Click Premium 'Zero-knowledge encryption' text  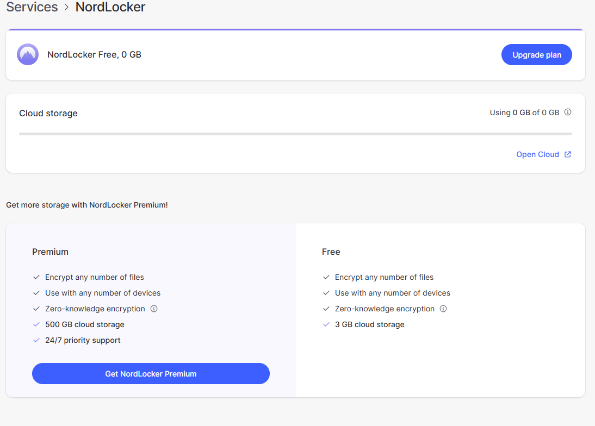pyautogui.click(x=95, y=309)
